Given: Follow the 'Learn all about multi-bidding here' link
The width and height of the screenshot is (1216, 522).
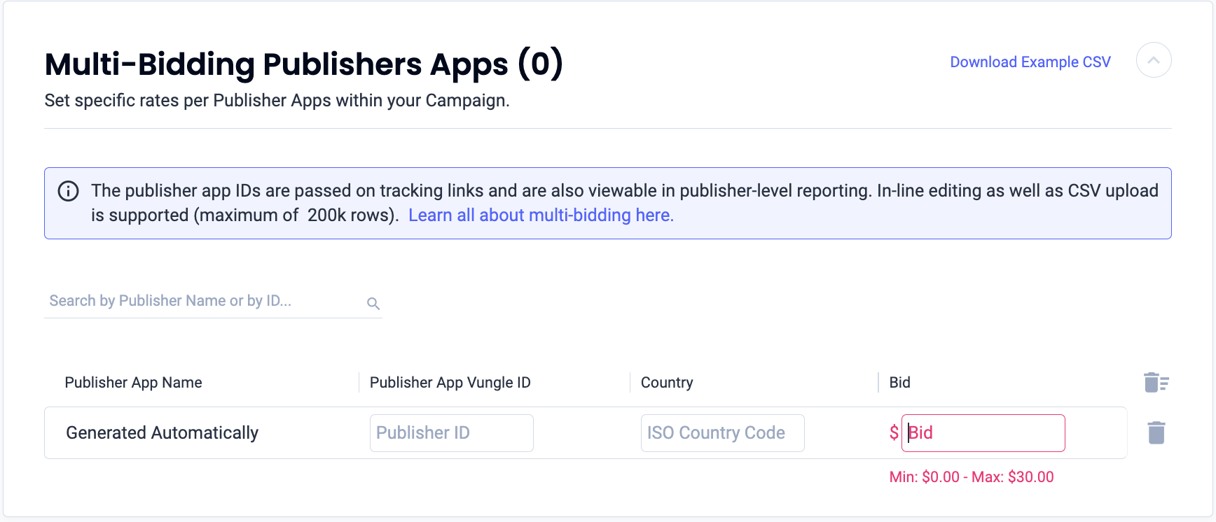Looking at the screenshot, I should coord(541,215).
